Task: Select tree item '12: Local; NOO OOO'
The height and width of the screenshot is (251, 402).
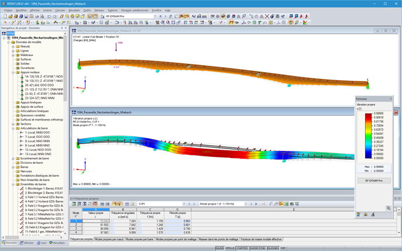Action: click(38, 150)
